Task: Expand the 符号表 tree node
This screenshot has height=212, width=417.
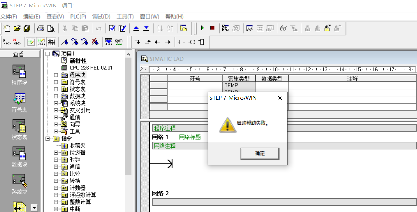Action: pyautogui.click(x=56, y=82)
